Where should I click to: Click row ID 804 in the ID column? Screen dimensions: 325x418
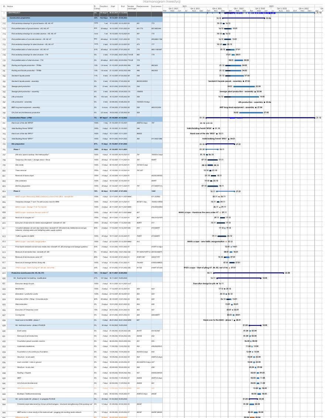point(4,191)
